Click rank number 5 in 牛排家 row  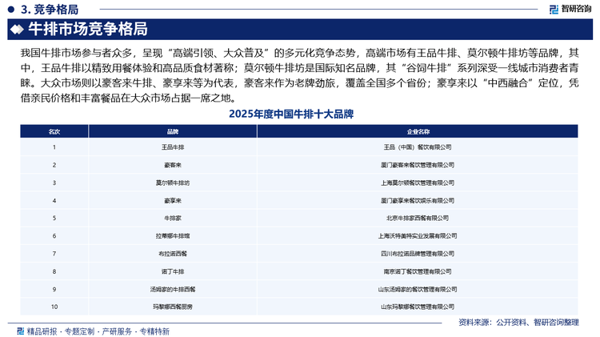tap(54, 218)
